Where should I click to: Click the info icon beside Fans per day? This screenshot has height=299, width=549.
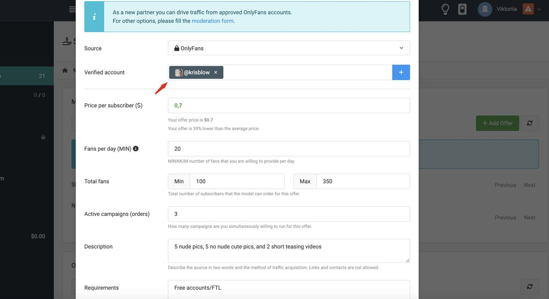[136, 149]
